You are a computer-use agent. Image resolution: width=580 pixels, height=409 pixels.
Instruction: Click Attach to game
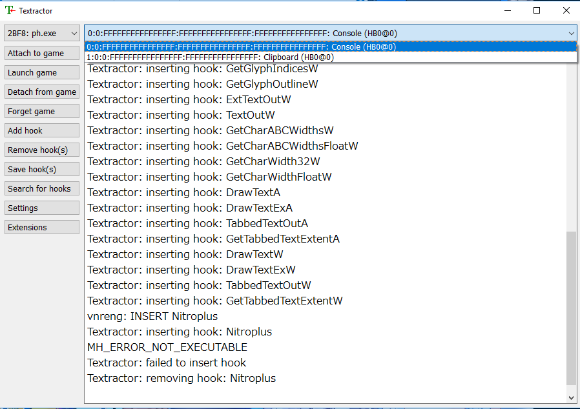(41, 53)
